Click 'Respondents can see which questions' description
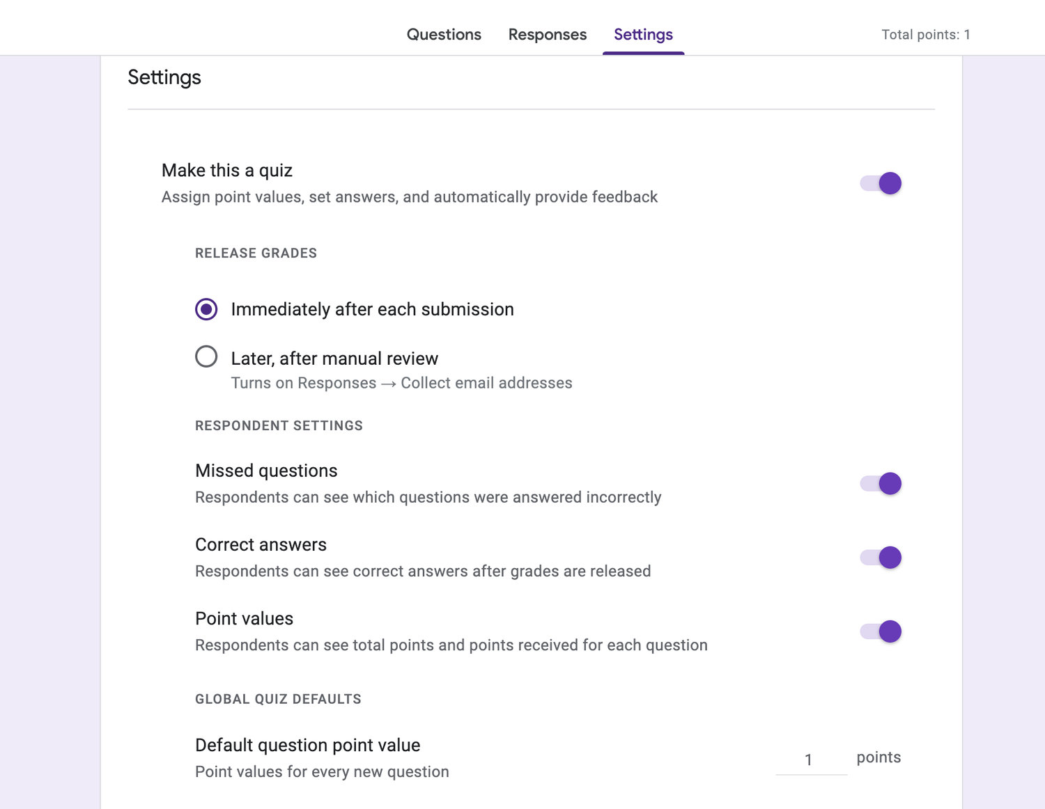The width and height of the screenshot is (1045, 809). coord(428,497)
